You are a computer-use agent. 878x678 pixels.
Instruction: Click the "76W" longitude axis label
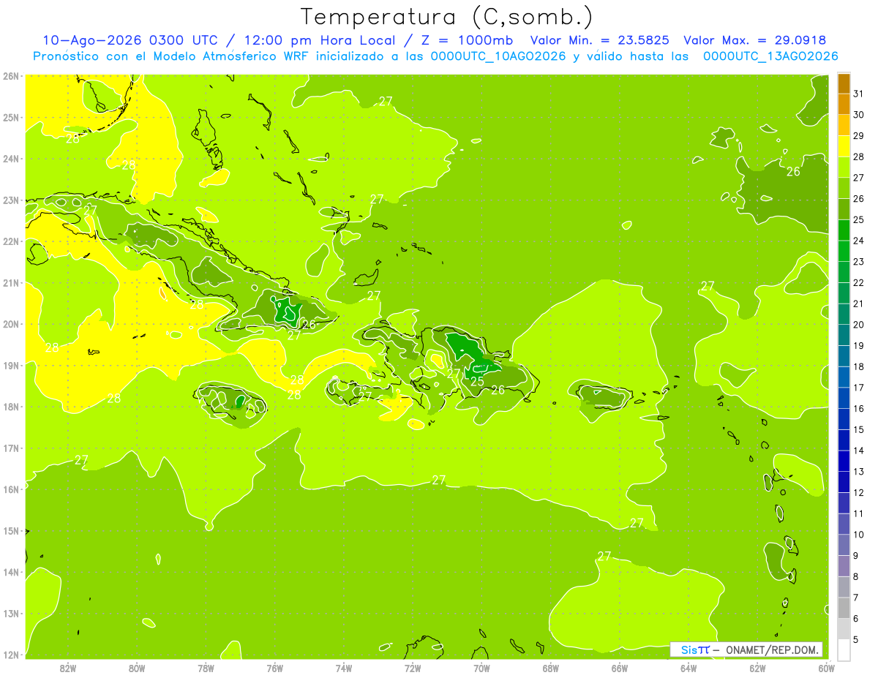coord(274,668)
